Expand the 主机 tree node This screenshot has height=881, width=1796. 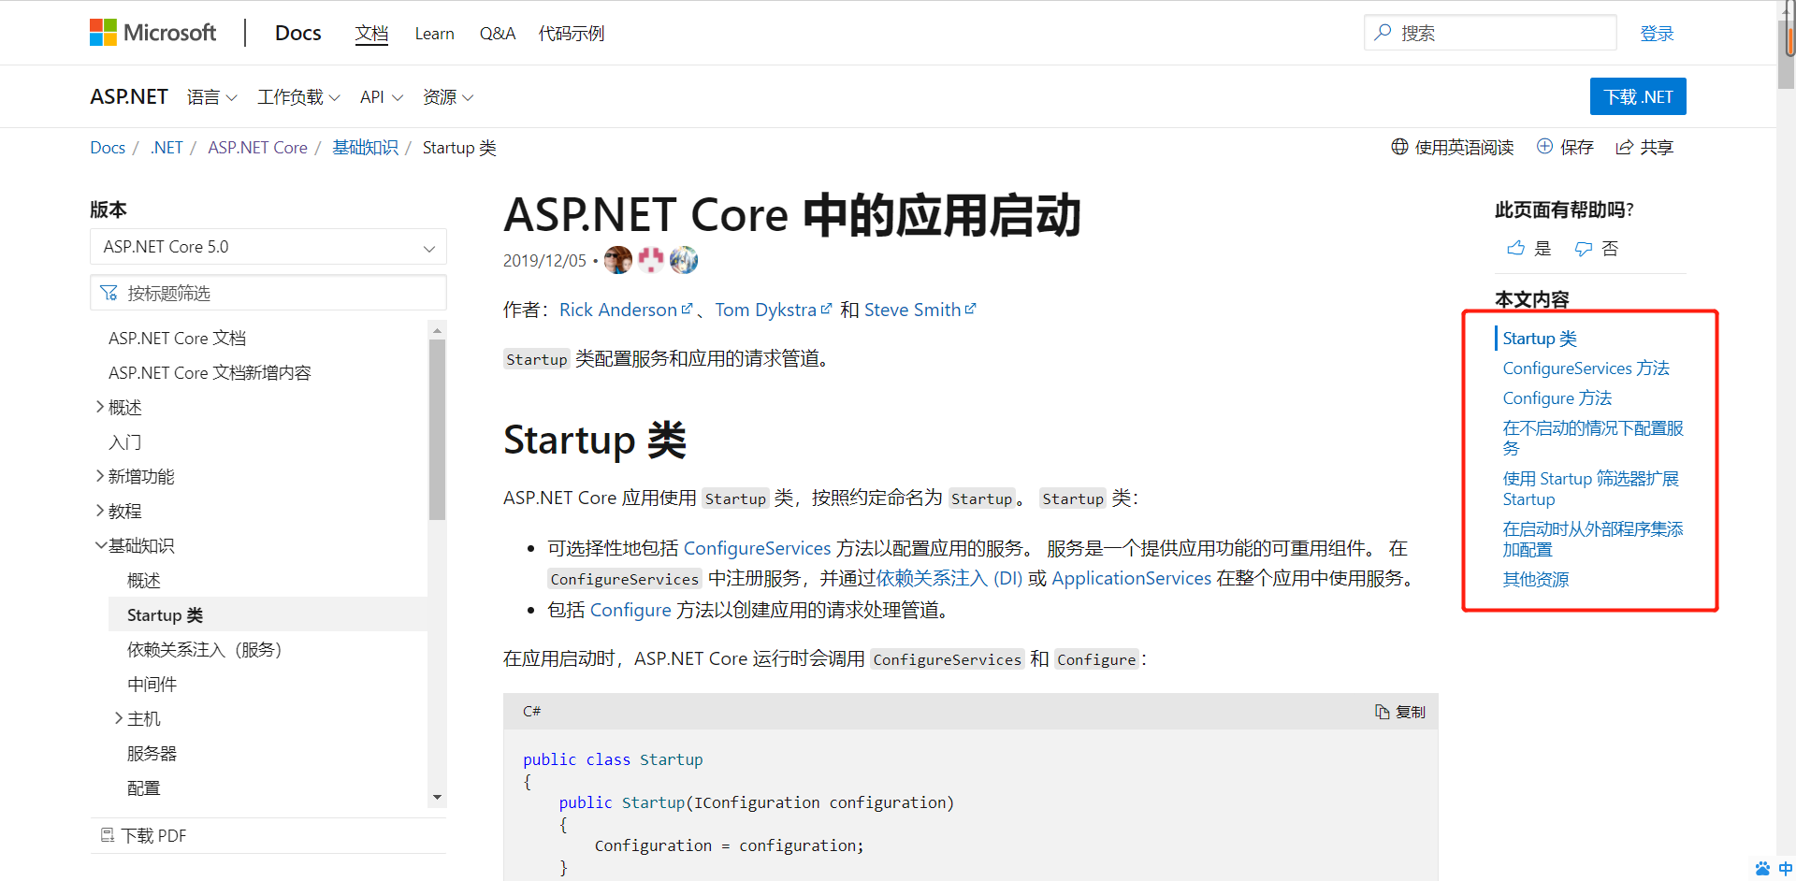[119, 718]
